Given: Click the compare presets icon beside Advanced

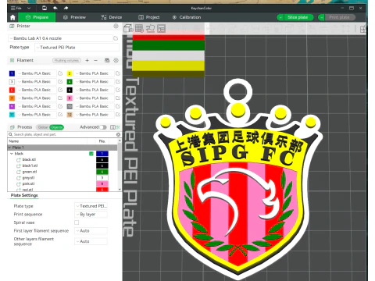Looking at the screenshot, I should point(112,127).
